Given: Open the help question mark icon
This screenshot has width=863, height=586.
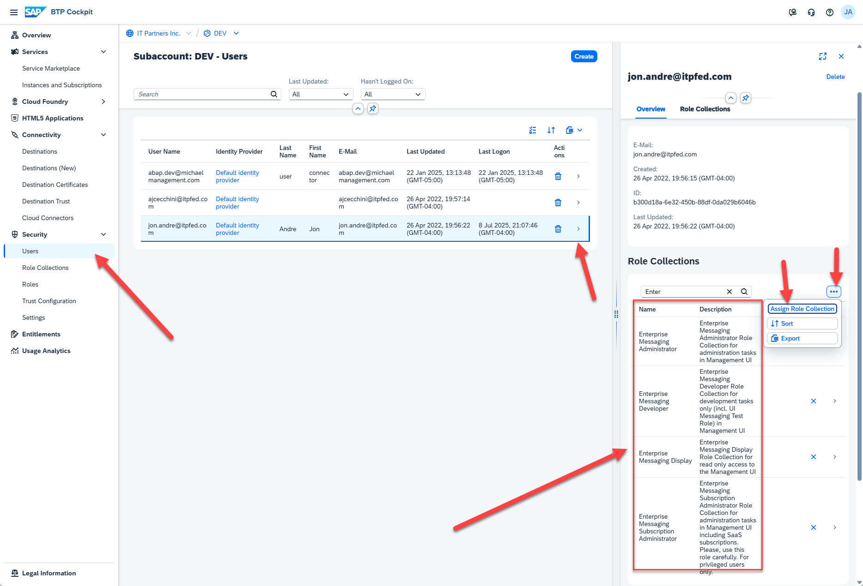Looking at the screenshot, I should [829, 12].
